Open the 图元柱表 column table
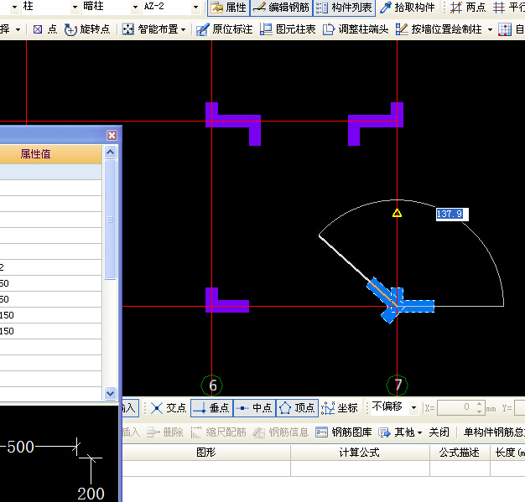 (288, 29)
